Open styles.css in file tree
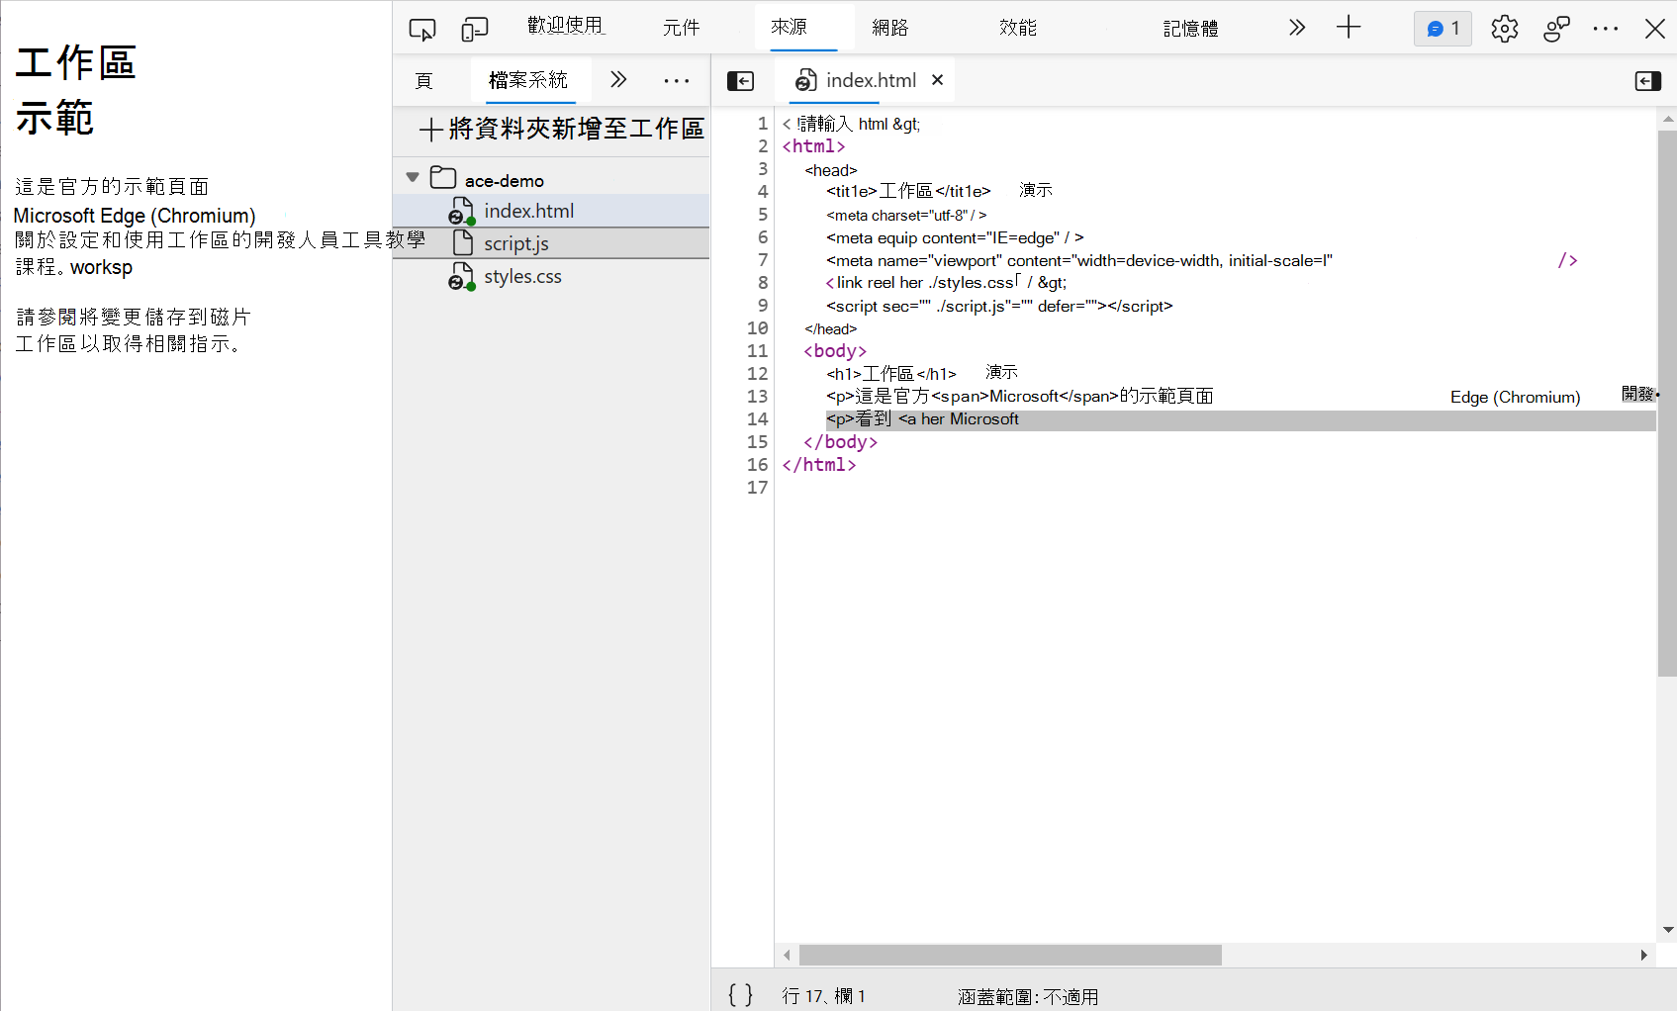1677x1011 pixels. [551, 276]
